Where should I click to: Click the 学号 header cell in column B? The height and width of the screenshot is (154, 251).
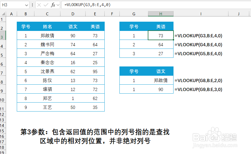tap(26, 27)
